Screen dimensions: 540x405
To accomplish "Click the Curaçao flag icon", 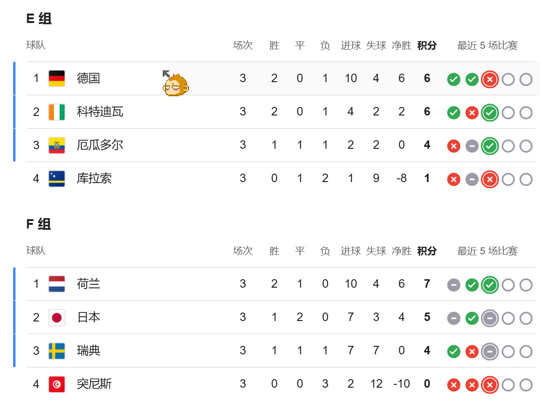I will [57, 178].
